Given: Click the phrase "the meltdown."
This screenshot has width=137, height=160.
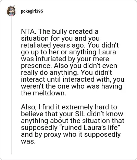Looking at the screenshot, I should coord(43,93).
